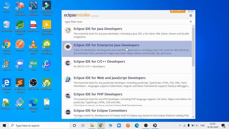This screenshot has height=129, width=229.
Task: Open Cortana from the taskbar
Action: click(74, 125)
